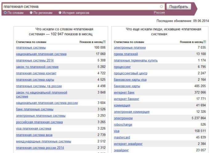The height and width of the screenshot is (153, 212).
Task: Open the 'интернет банкинг' link
Action: pos(126,99)
